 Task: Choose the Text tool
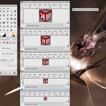[8, 23]
